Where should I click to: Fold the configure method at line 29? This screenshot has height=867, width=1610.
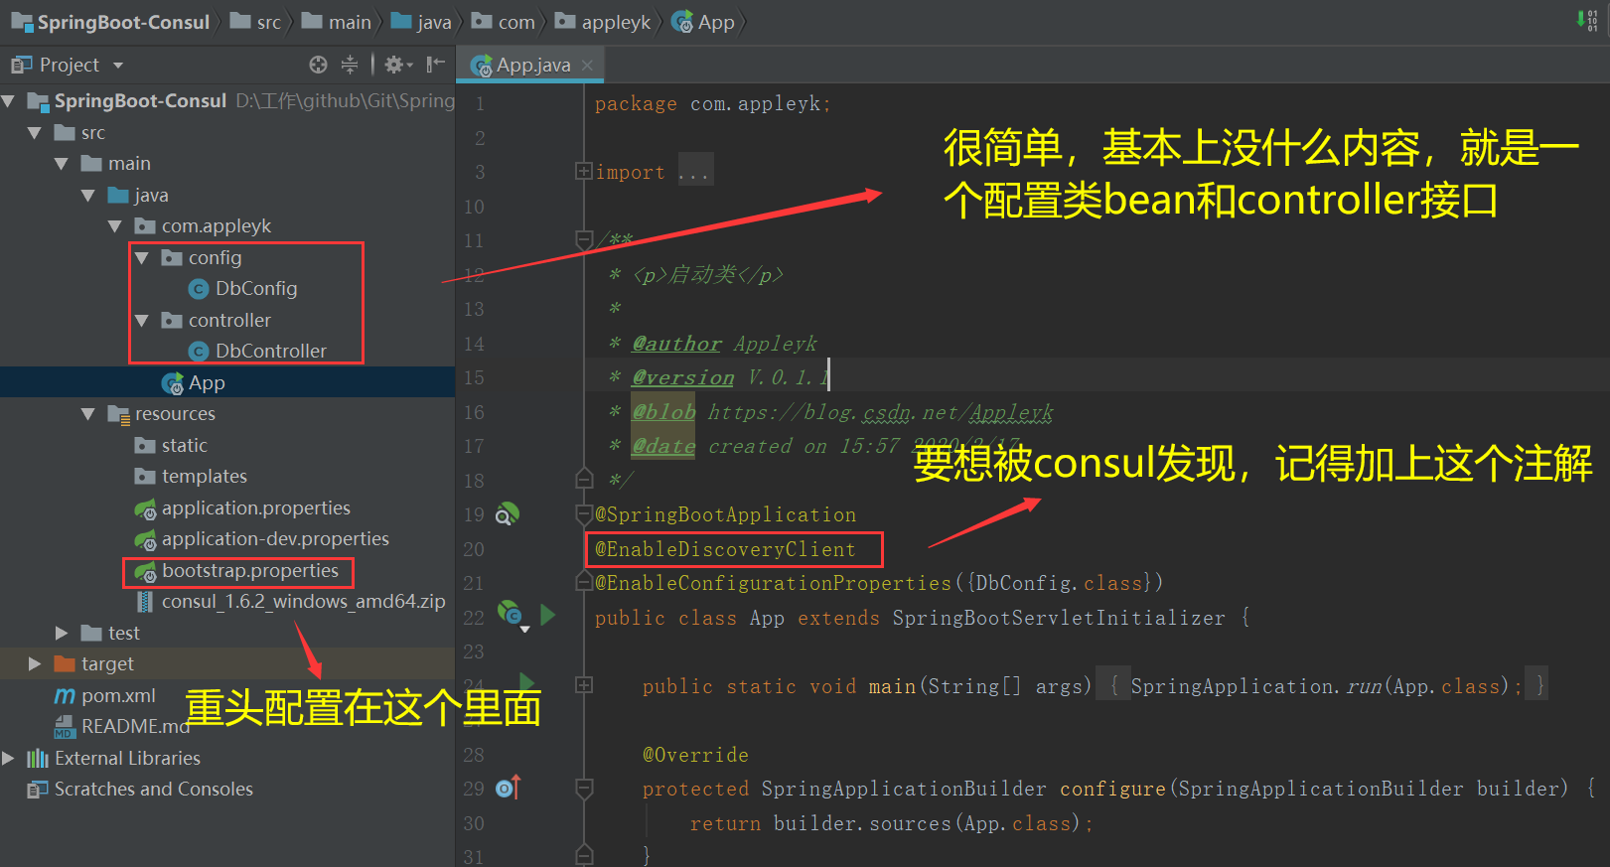coord(584,788)
